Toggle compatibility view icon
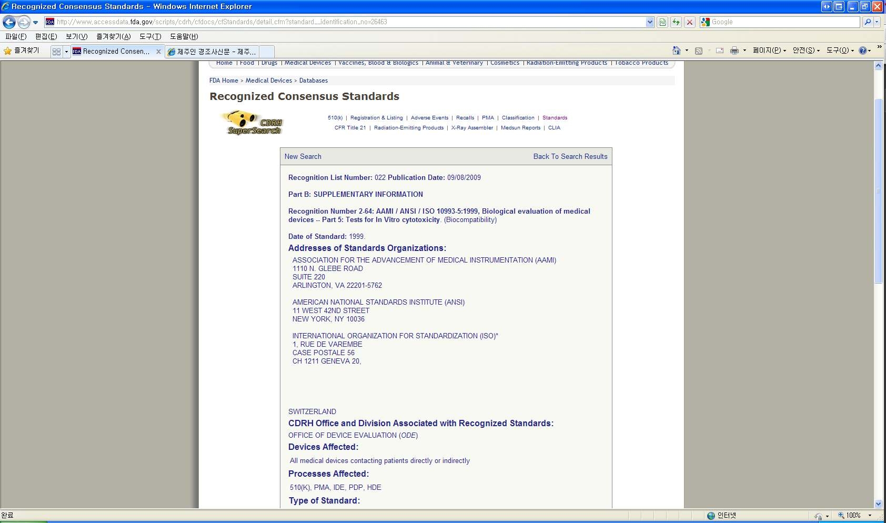886x523 pixels. (x=662, y=22)
